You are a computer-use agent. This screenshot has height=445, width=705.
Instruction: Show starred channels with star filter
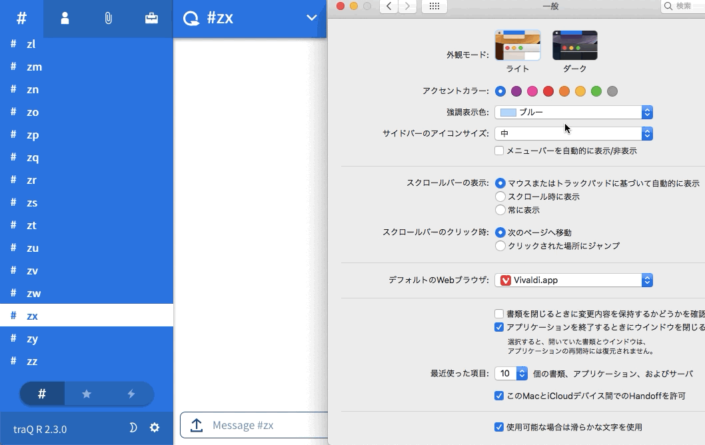coord(87,394)
